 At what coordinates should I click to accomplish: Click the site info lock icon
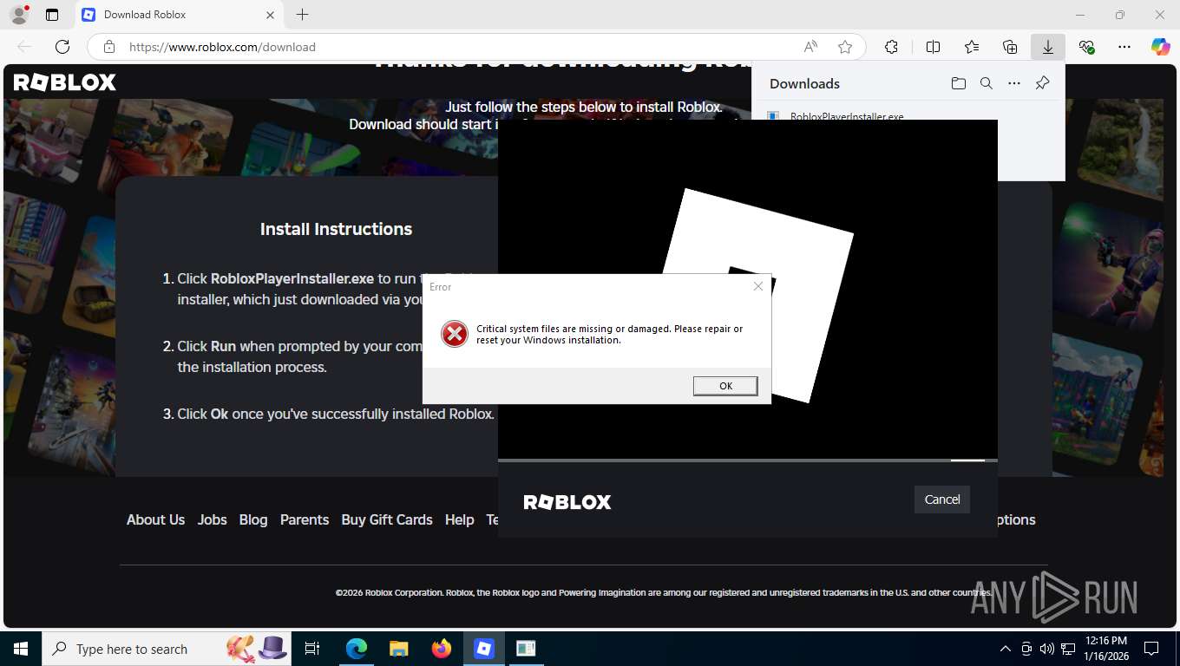108,47
